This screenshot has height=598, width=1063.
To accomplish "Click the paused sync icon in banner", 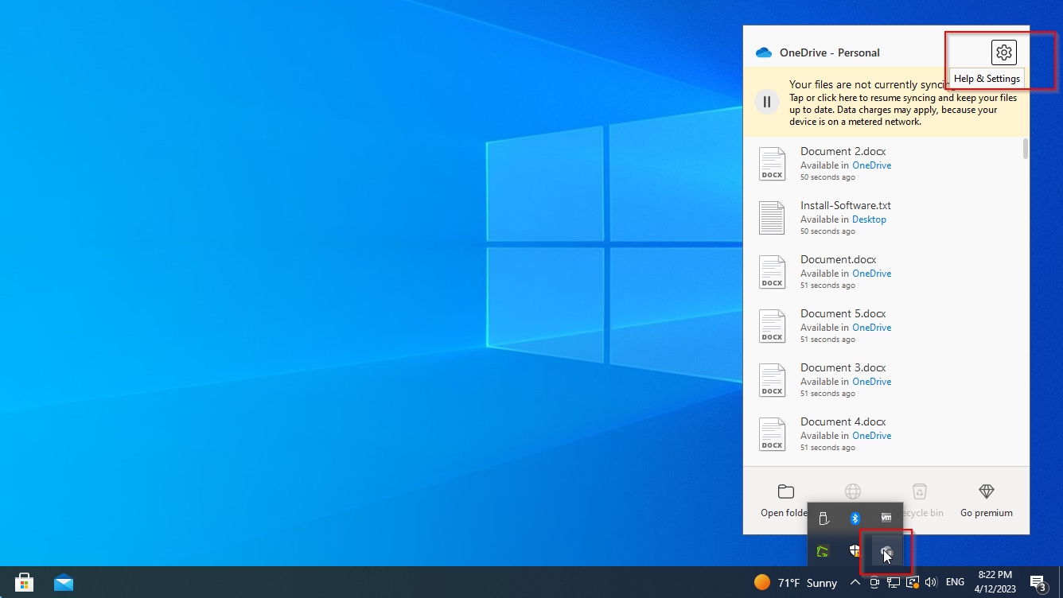I will [766, 102].
